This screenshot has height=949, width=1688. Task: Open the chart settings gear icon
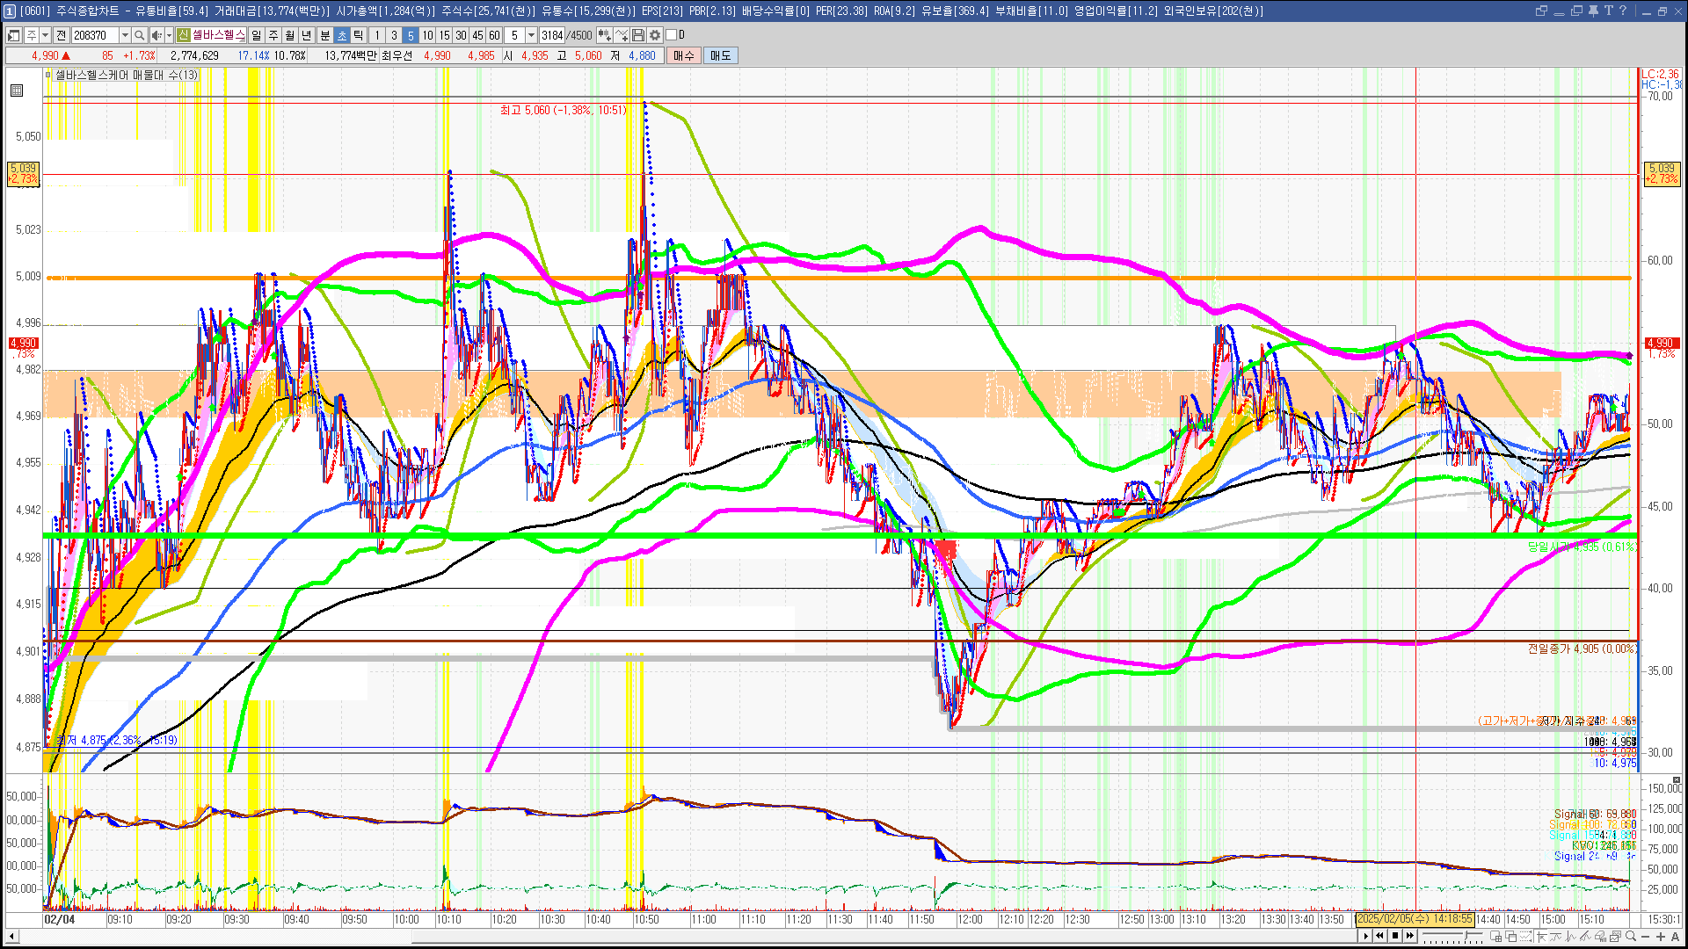point(655,35)
